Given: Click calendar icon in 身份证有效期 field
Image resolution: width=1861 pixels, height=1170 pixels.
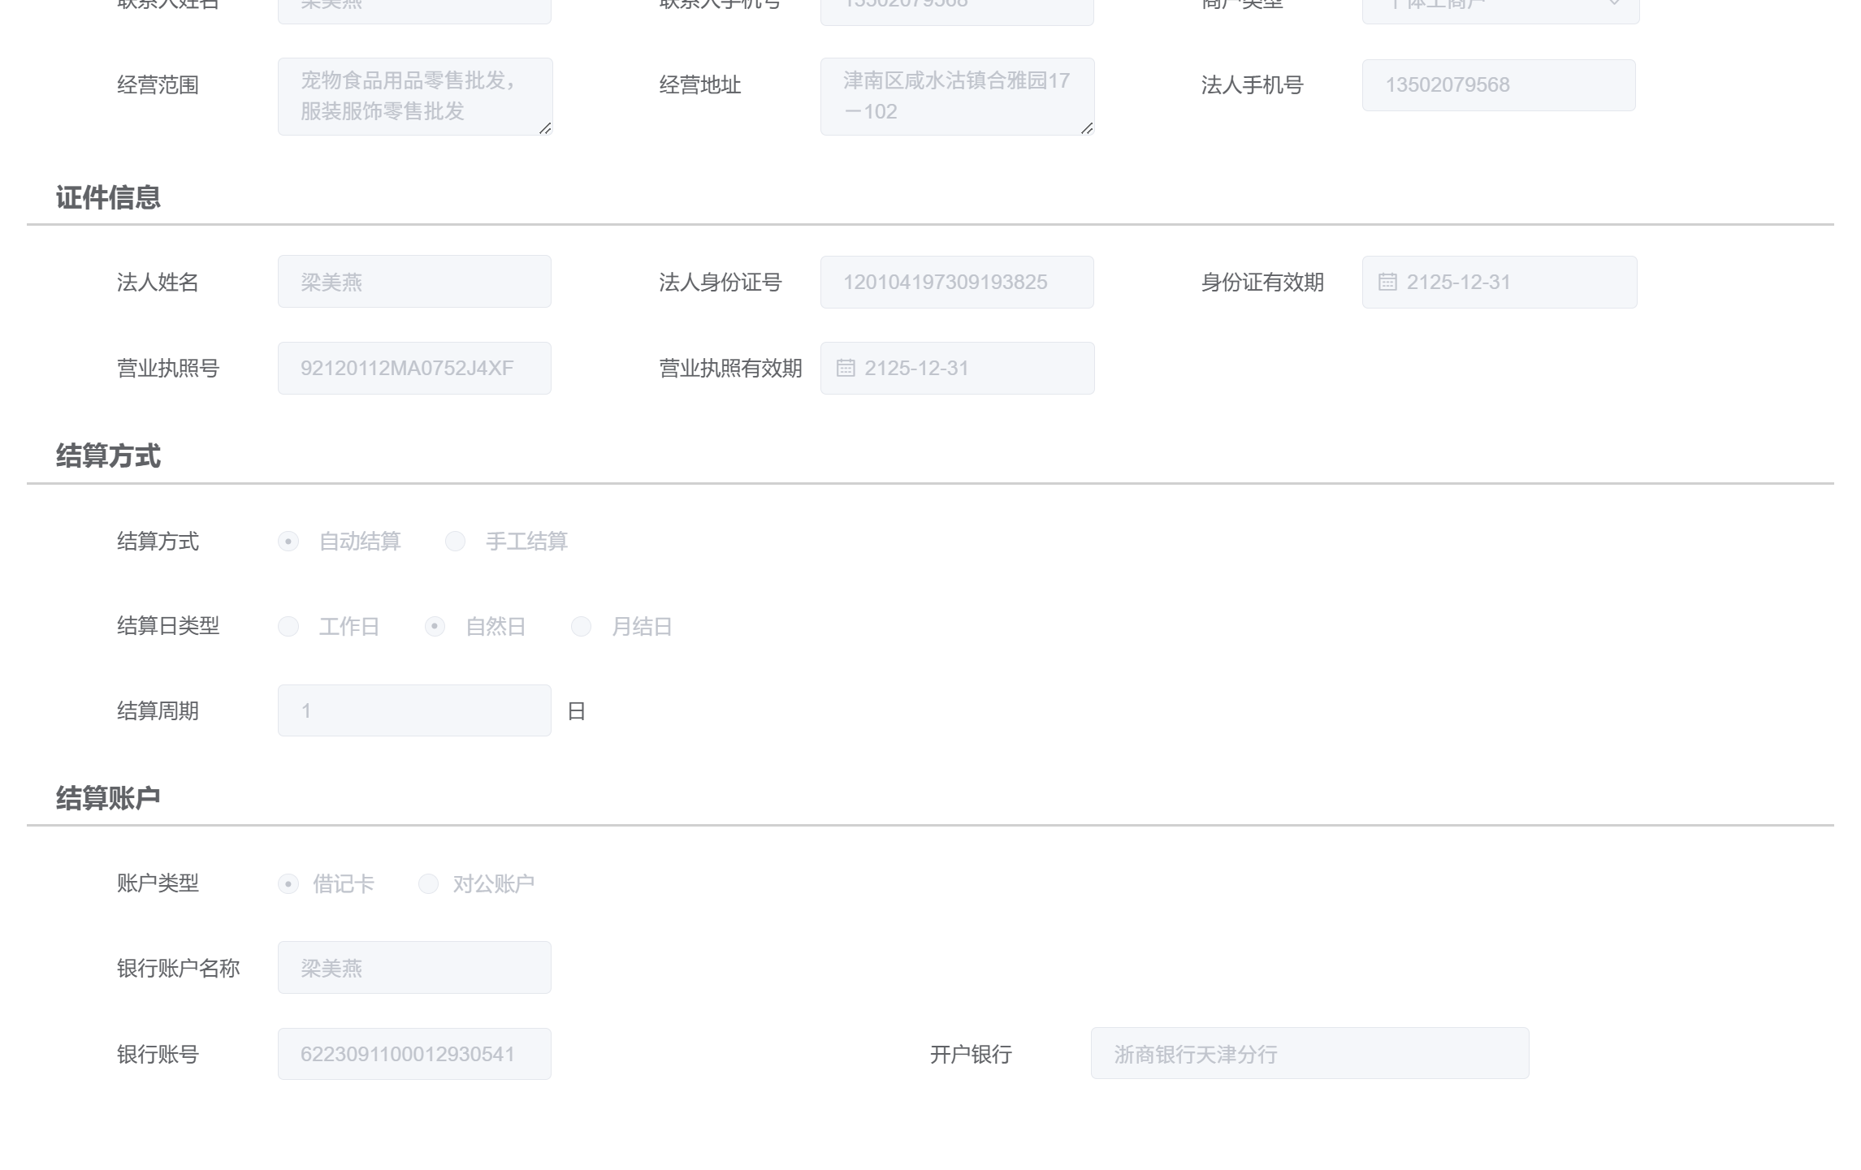Looking at the screenshot, I should tap(1387, 283).
